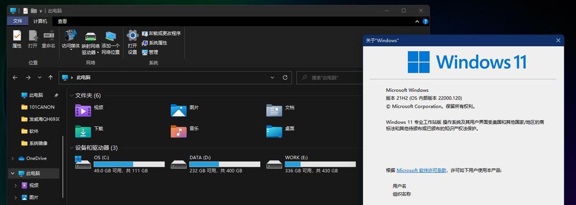
Task: Open the 文件 tab
Action: tap(17, 22)
